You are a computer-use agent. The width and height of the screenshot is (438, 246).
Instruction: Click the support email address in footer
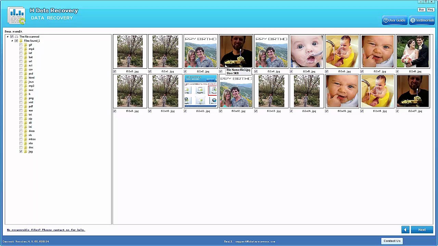point(255,242)
